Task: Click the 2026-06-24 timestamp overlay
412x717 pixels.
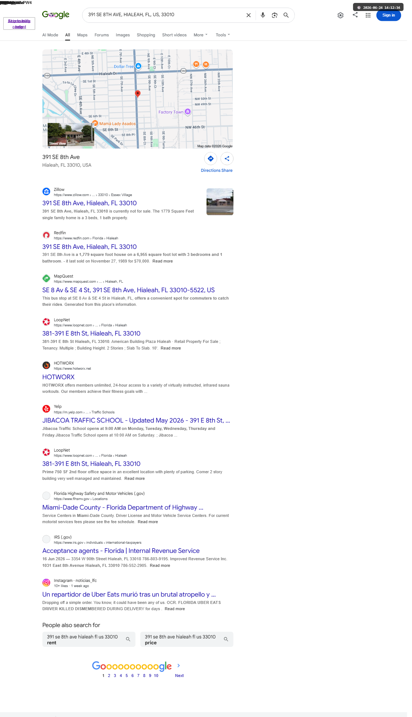Action: (378, 7)
